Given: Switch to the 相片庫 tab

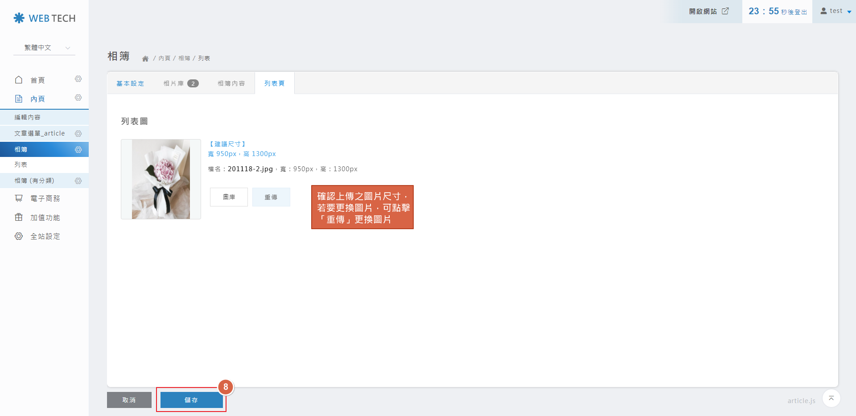Looking at the screenshot, I should click(x=181, y=83).
